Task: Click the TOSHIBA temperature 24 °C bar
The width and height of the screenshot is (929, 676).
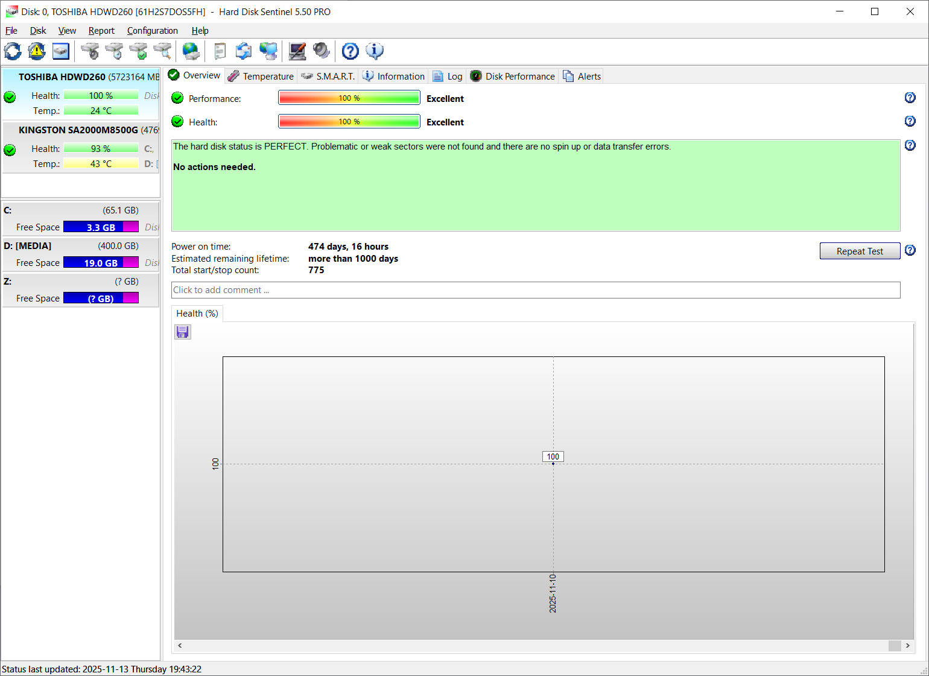Action: click(x=101, y=110)
